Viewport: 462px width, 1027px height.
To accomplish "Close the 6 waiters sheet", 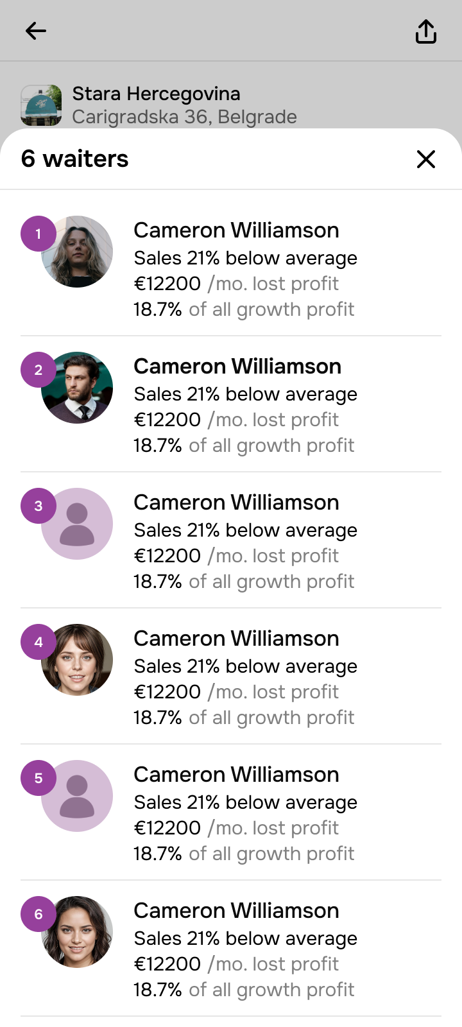I will [x=426, y=159].
